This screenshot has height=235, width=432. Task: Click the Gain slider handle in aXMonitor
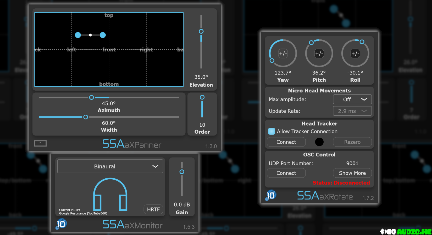click(182, 172)
